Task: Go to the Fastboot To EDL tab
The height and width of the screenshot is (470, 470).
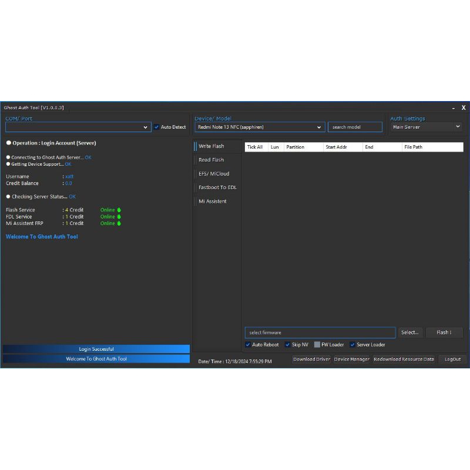Action: [217, 187]
